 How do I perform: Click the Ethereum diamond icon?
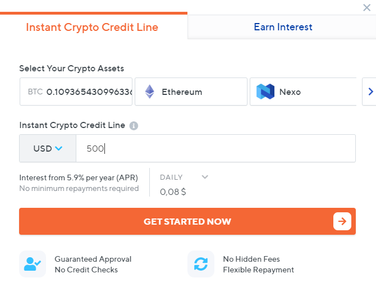point(149,92)
